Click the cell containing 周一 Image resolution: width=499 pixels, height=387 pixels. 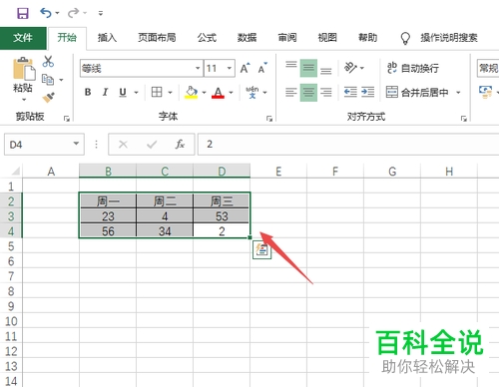(108, 201)
